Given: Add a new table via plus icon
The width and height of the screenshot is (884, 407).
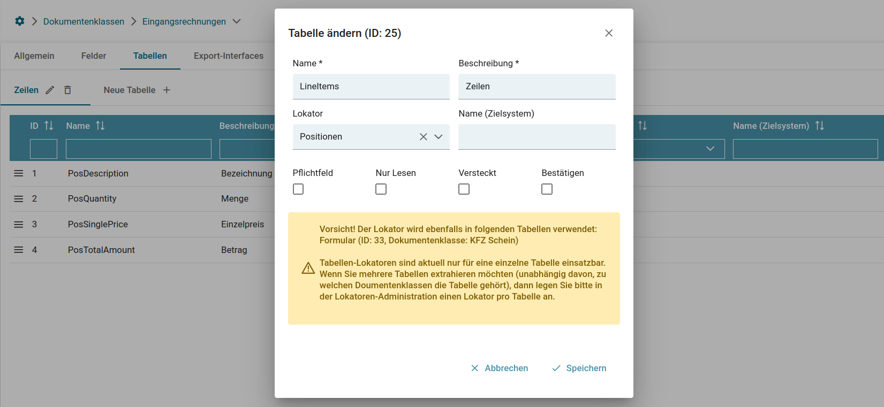Looking at the screenshot, I should [x=167, y=90].
